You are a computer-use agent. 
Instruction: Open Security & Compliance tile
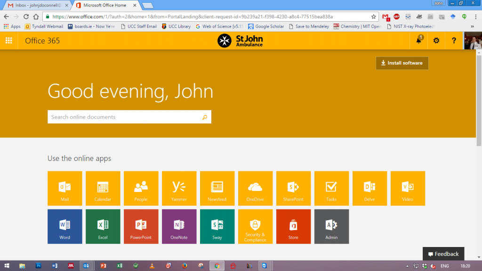coord(256,226)
